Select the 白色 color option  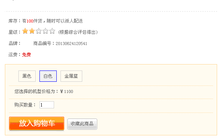[x=48, y=76]
